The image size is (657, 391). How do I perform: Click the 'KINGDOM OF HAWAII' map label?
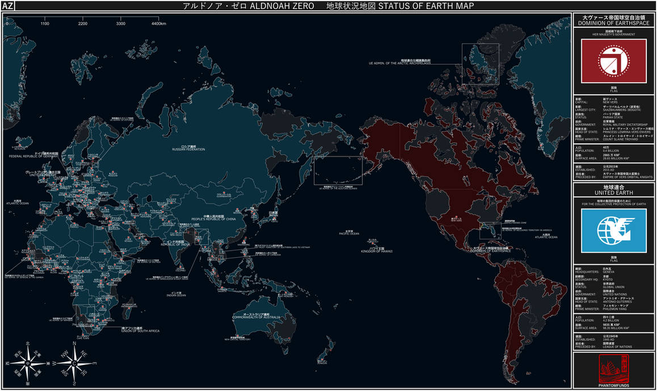(x=377, y=252)
